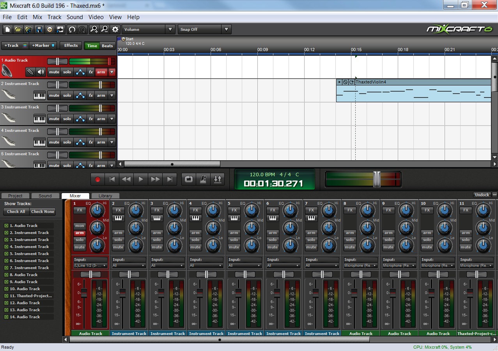Image resolution: width=498 pixels, height=351 pixels.
Task: Arm track 4 Instrument Track in track list
Action: pos(101,142)
